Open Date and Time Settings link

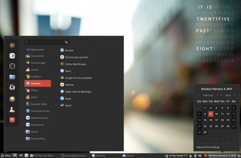pos(208,147)
